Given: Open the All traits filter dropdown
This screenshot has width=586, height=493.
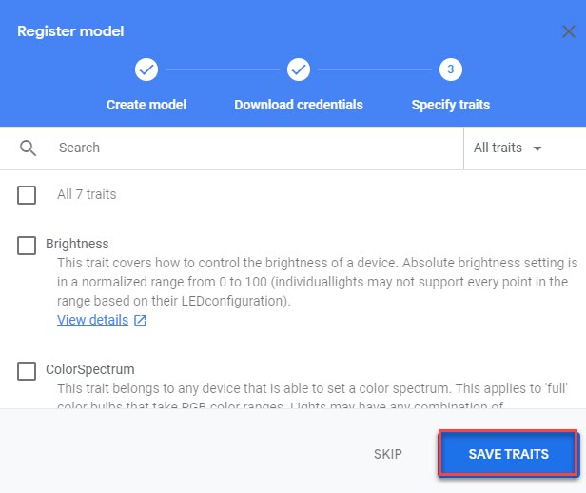Looking at the screenshot, I should click(x=508, y=148).
